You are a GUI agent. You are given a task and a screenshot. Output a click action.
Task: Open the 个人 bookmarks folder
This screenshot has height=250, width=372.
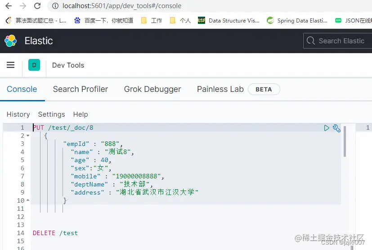pos(180,21)
